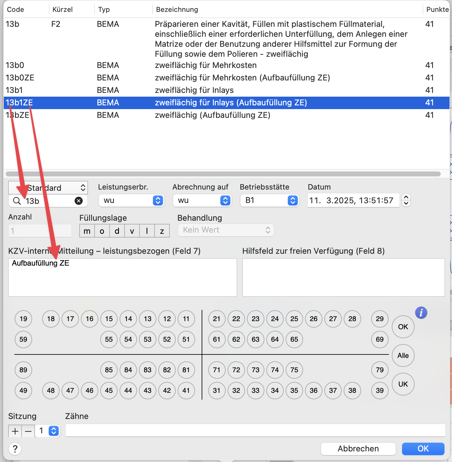Click the horizontal scrollbar under the list

[223, 174]
